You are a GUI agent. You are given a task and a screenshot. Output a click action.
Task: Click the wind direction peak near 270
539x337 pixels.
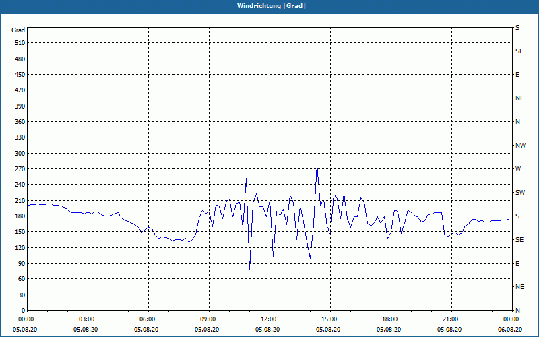(x=317, y=164)
